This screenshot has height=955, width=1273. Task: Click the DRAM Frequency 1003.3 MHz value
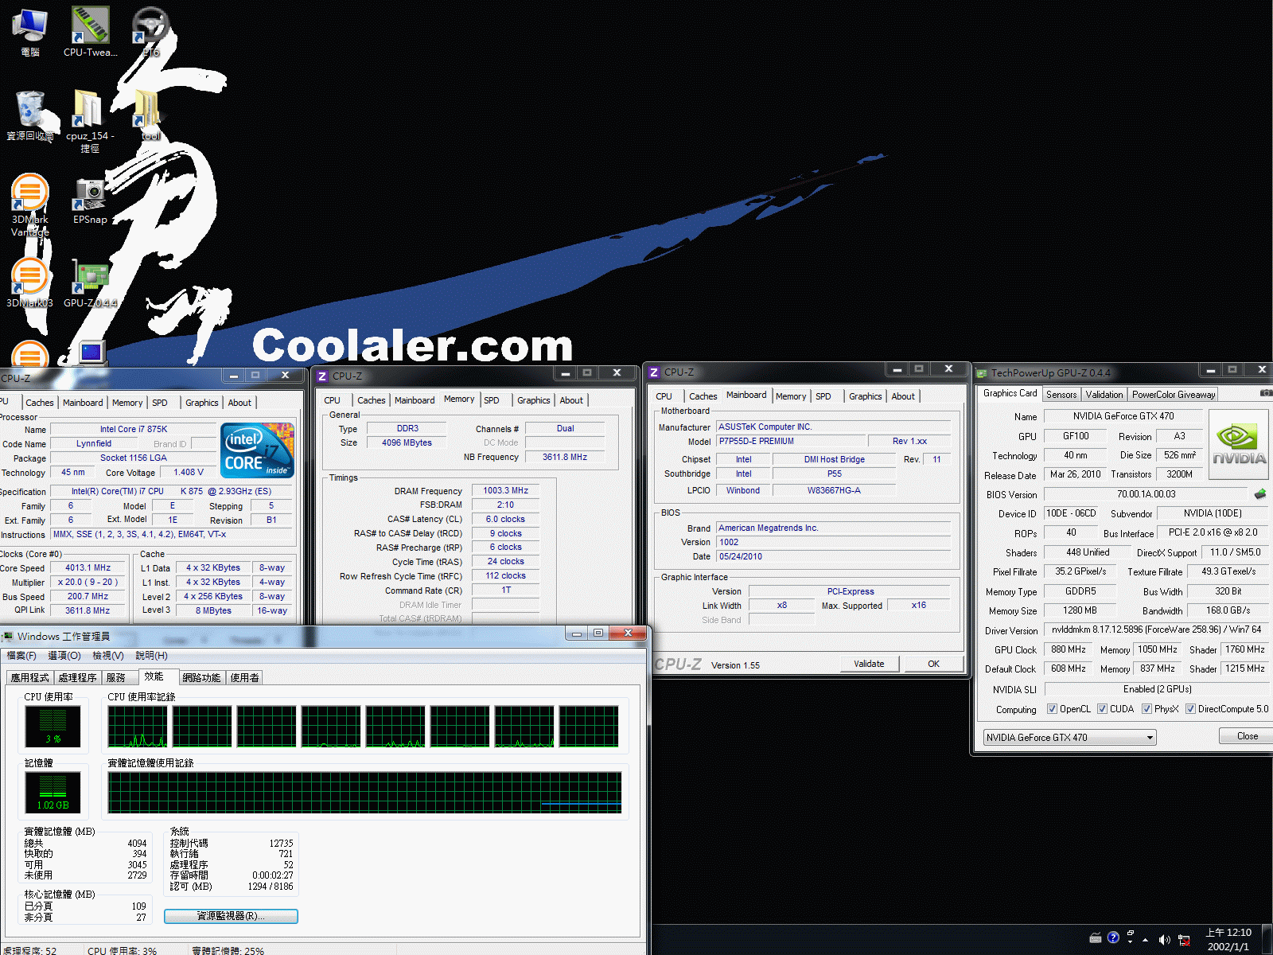pos(505,490)
